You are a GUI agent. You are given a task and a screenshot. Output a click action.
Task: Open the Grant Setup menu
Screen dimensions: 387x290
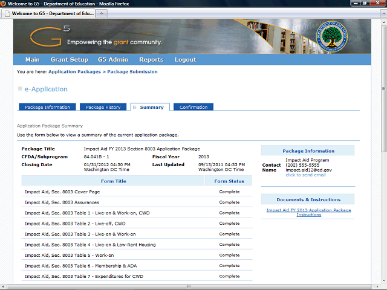point(69,60)
